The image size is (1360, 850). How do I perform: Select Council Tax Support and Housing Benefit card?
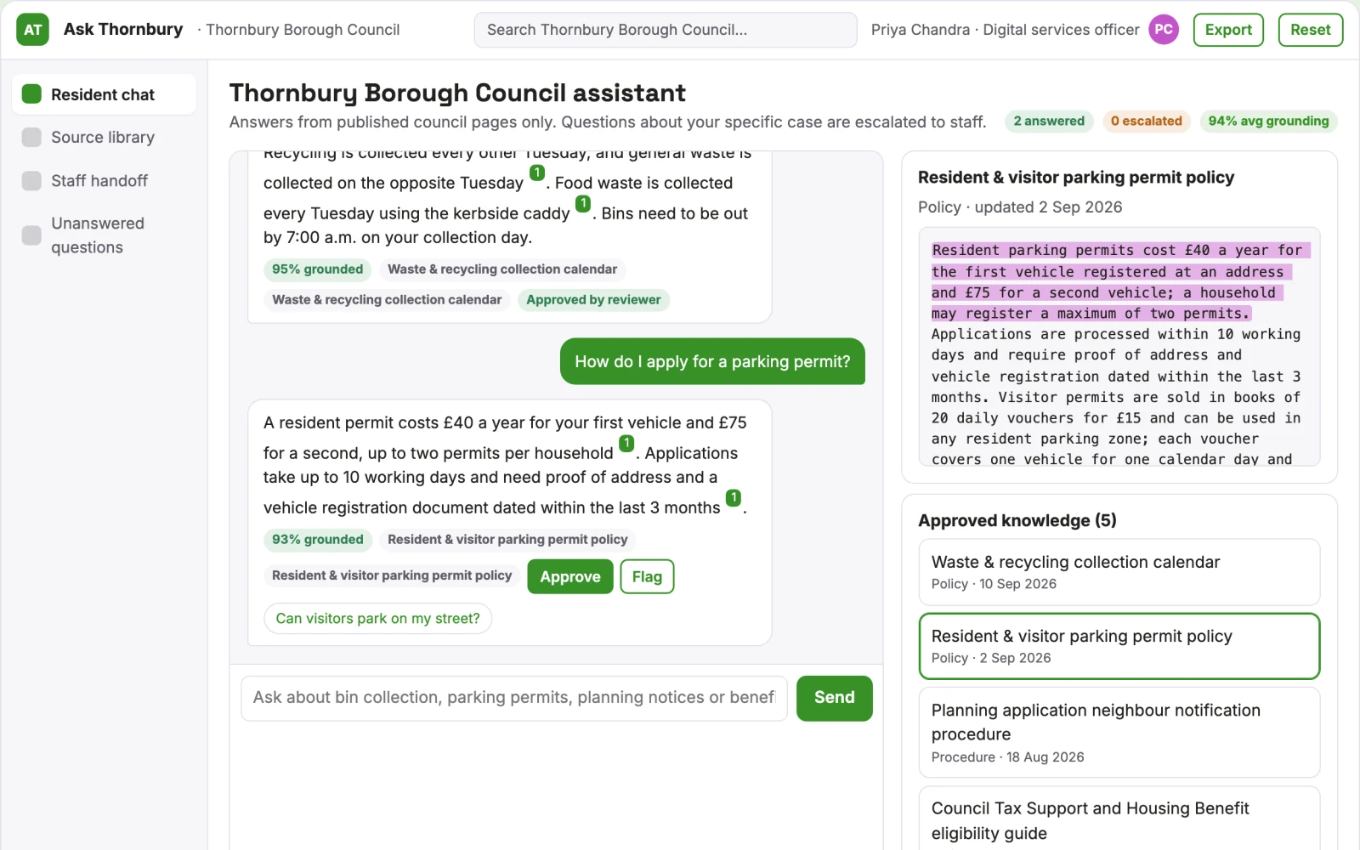[1119, 819]
